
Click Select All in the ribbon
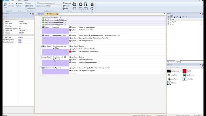click(29, 6)
